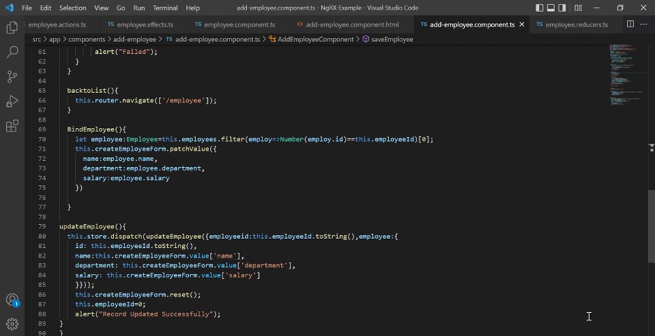
Task: Open the editor More Actions ellipsis menu
Action: pyautogui.click(x=644, y=24)
